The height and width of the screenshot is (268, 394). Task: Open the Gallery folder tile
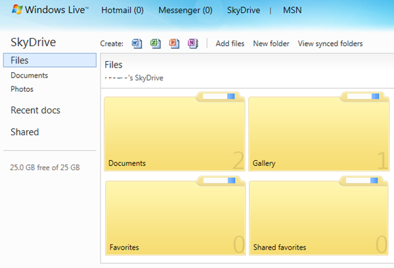coord(318,134)
